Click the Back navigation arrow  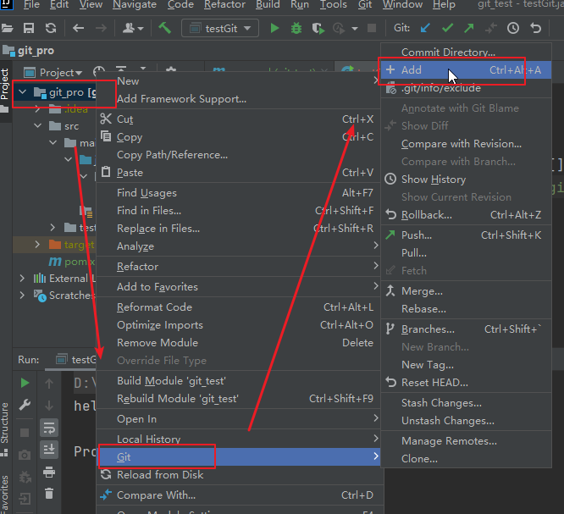point(78,28)
